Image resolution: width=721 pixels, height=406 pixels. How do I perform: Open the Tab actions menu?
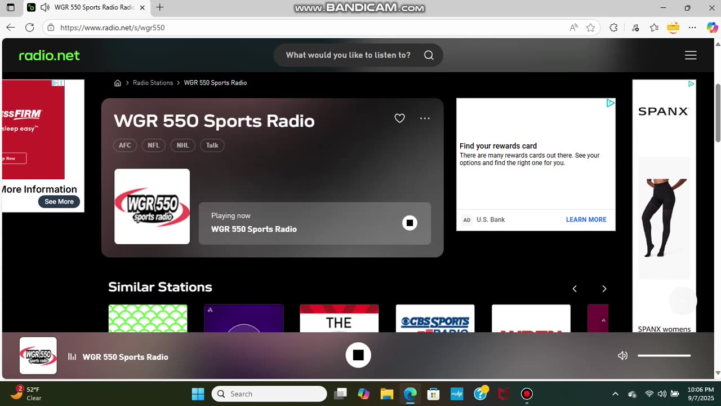[x=10, y=8]
